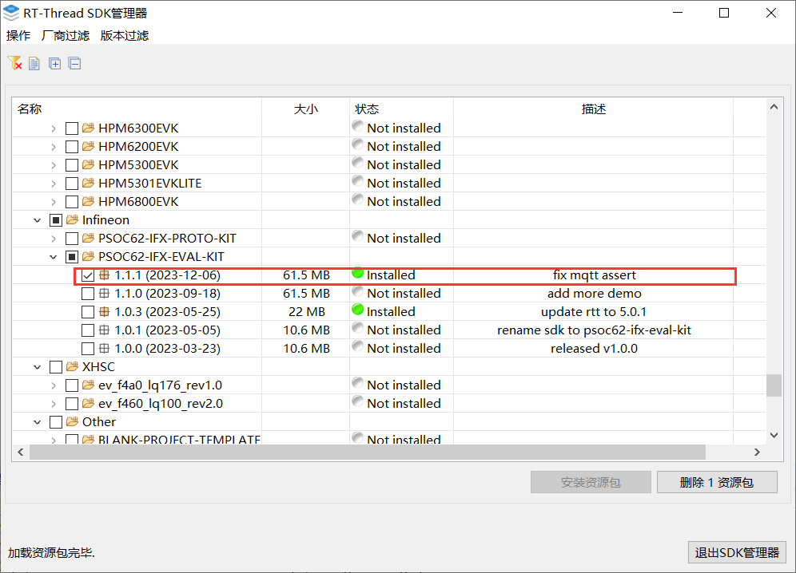Click folder icon of ev_f4a0_lq176_rev1.0
This screenshot has width=796, height=573.
(89, 385)
